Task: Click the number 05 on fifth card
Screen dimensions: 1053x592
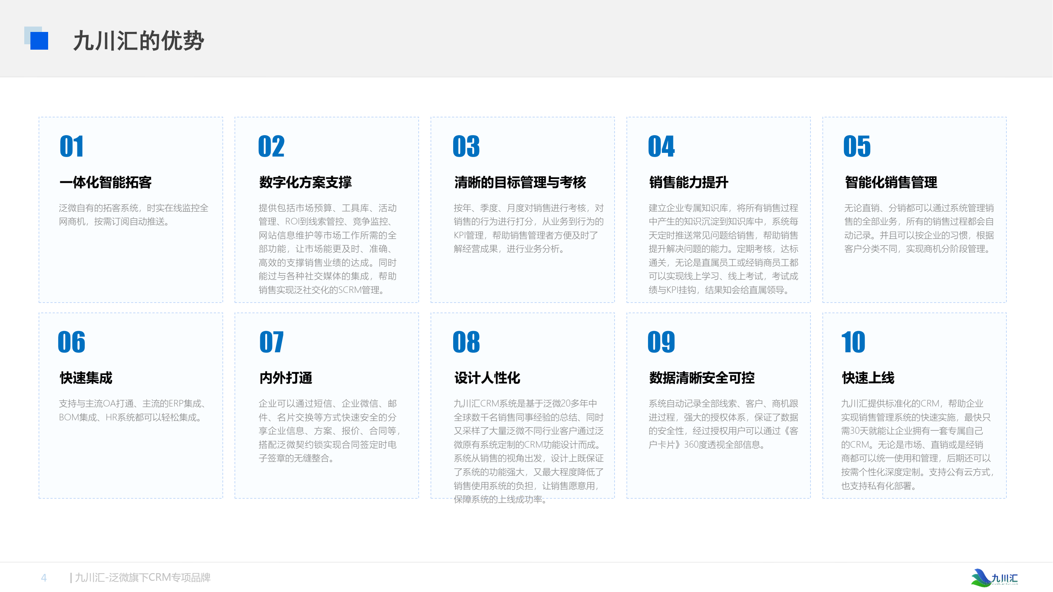Action: coord(857,146)
